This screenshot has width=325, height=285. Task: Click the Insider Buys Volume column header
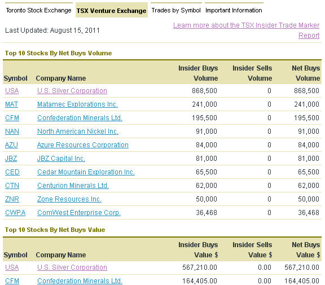pos(198,73)
